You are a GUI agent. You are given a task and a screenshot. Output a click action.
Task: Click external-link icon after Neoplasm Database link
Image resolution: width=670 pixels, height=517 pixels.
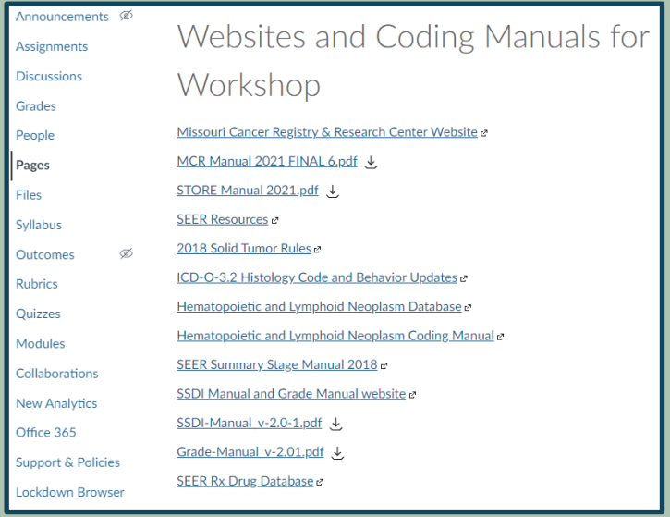click(468, 308)
